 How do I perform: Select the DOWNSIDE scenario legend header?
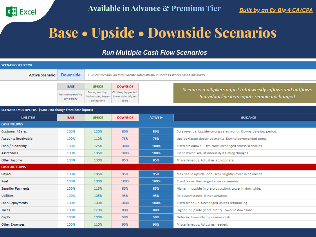point(125,87)
